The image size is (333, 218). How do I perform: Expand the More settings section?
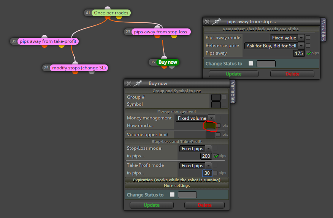coord(177,186)
